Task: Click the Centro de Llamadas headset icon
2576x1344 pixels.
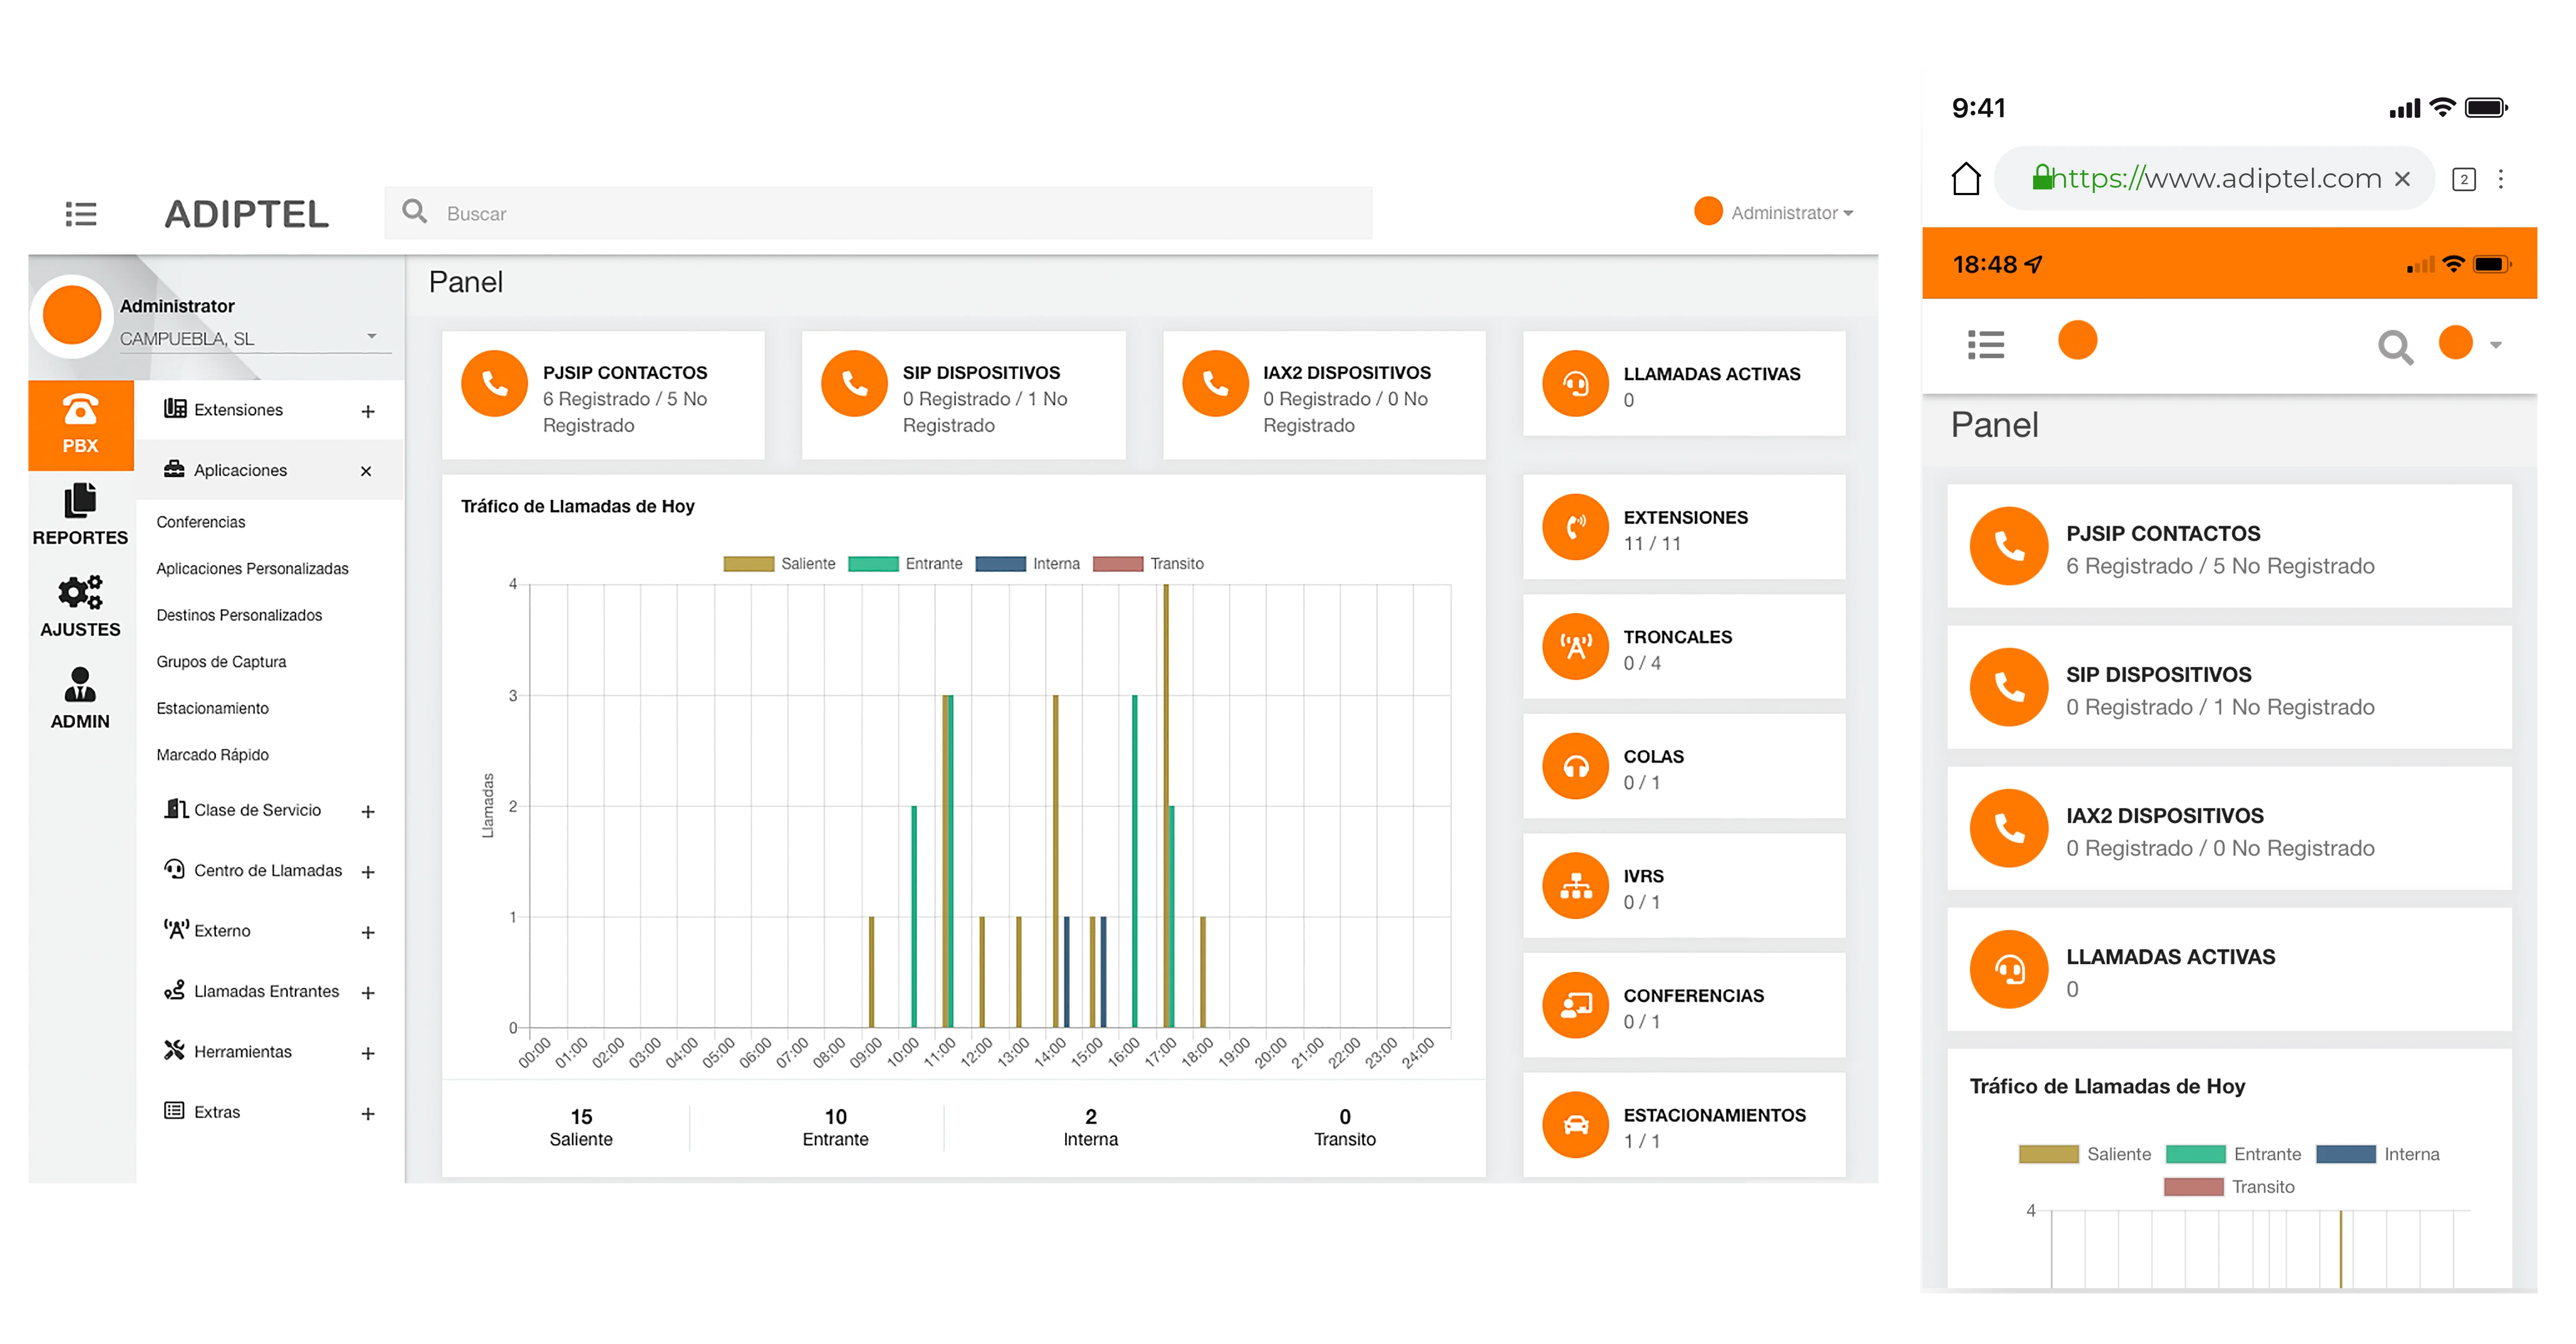Action: click(x=175, y=868)
